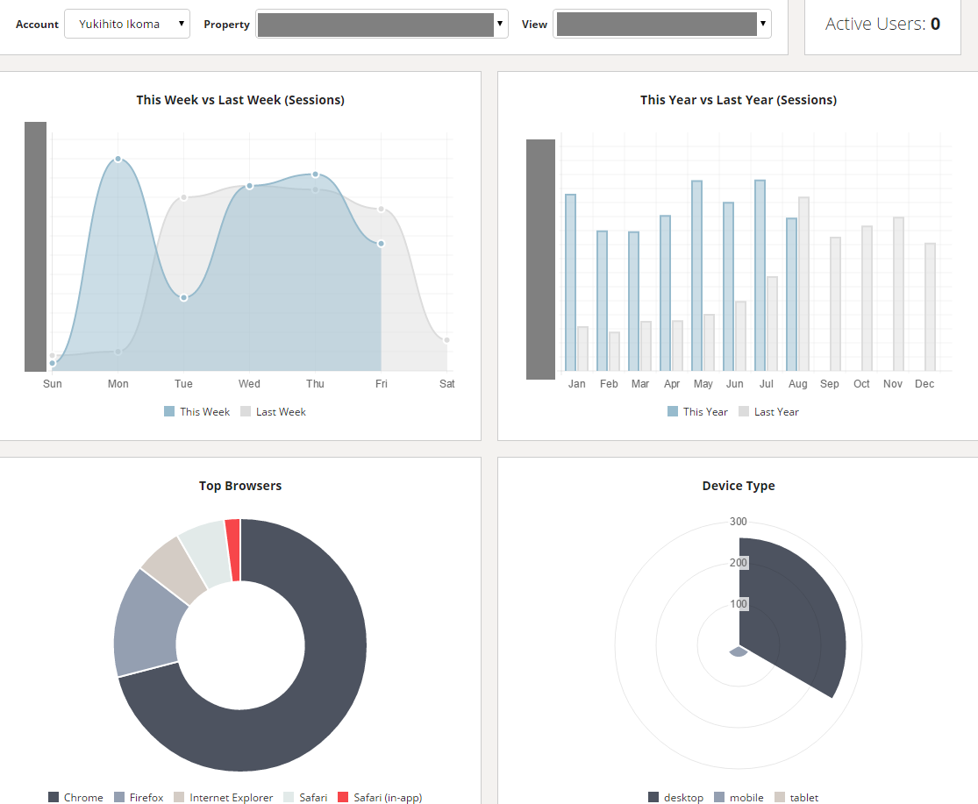Toggle the Firefox legend swatch
Image resolution: width=978 pixels, height=804 pixels.
pyautogui.click(x=119, y=797)
